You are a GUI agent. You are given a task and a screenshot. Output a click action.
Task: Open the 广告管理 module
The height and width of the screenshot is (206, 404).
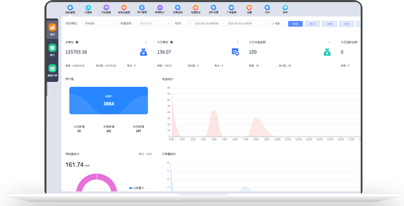tap(231, 9)
